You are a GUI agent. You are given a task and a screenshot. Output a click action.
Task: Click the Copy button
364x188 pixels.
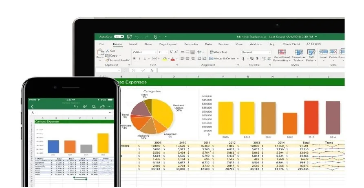(x=111, y=56)
